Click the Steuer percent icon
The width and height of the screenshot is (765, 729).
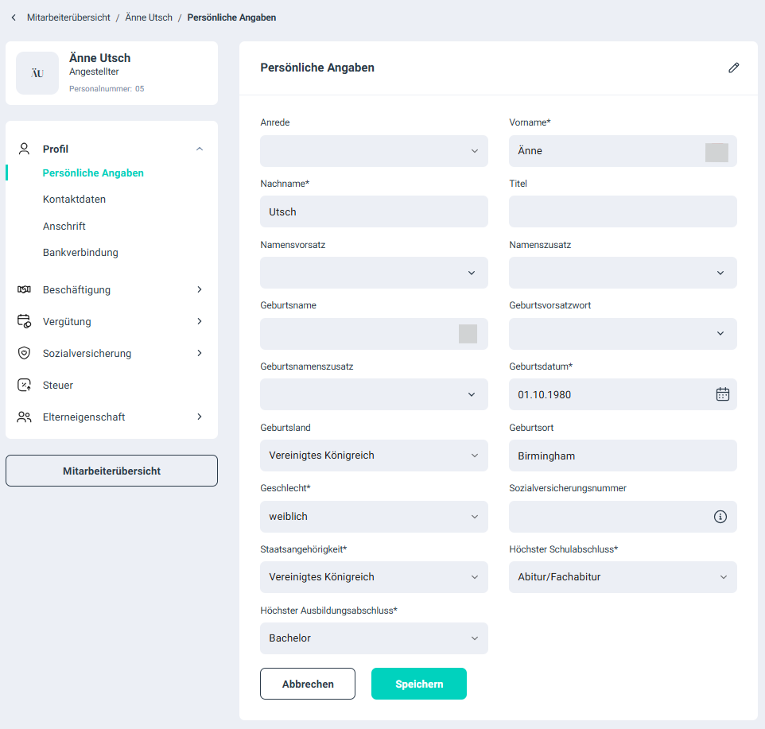coord(24,385)
